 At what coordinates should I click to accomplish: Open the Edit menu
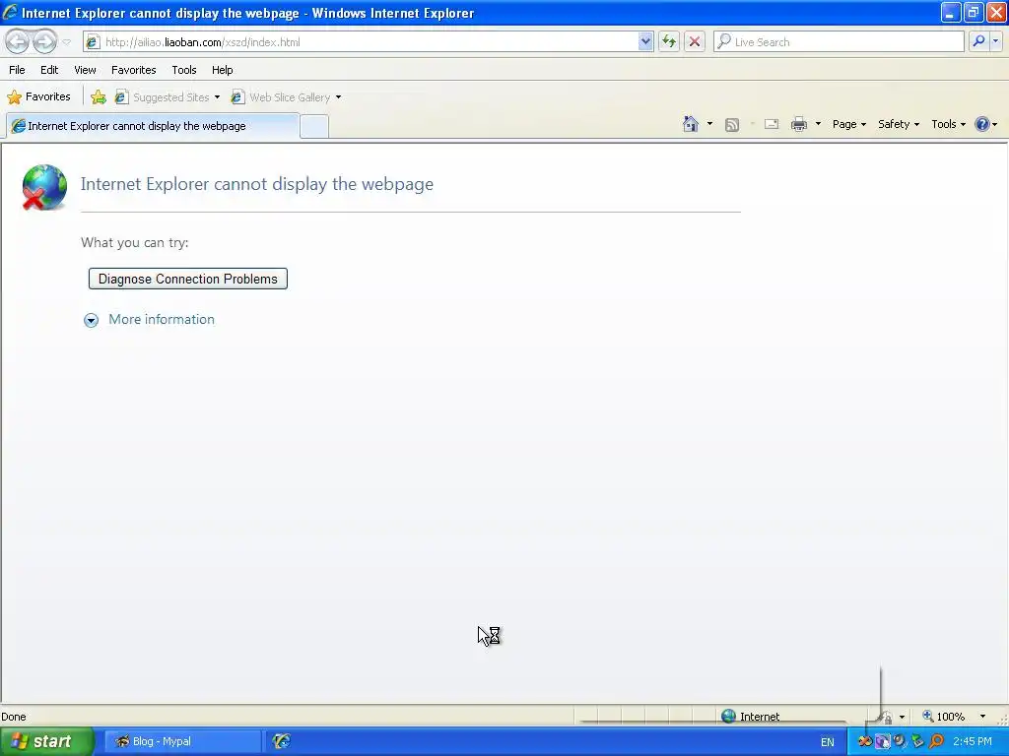(x=49, y=70)
